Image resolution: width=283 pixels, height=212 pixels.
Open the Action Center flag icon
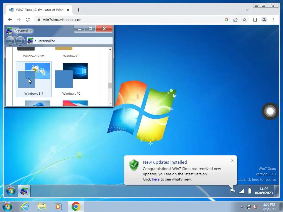click(x=233, y=191)
